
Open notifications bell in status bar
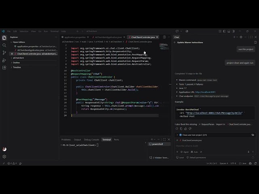(255, 163)
